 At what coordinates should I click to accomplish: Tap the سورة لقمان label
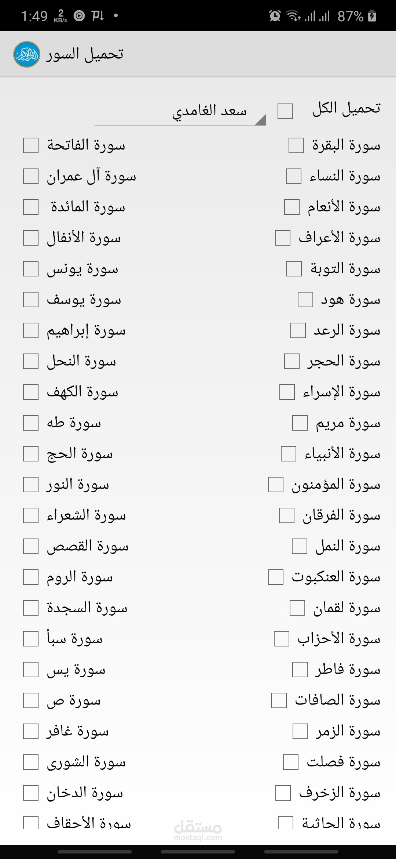[346, 608]
